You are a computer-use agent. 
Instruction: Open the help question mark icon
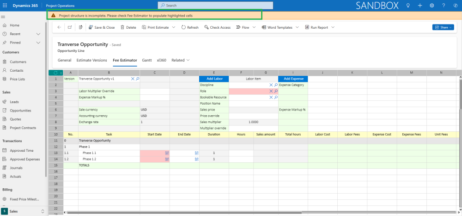coord(444,5)
